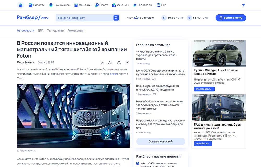Click the FAW truck ad image
261x167 pixels.
[x=219, y=108]
